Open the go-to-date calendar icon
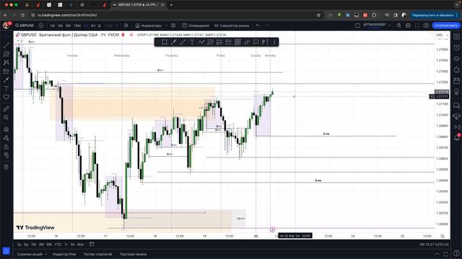 [92, 244]
